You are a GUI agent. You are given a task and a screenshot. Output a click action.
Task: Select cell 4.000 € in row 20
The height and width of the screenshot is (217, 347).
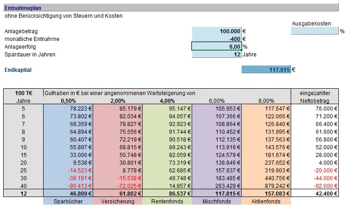[x=315, y=163]
